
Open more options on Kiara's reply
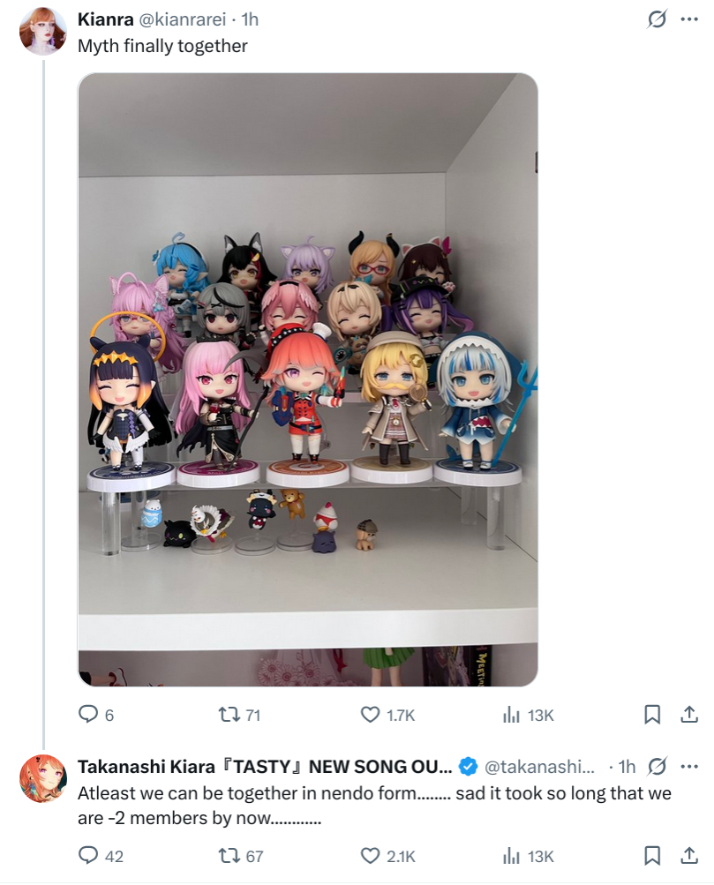(689, 767)
